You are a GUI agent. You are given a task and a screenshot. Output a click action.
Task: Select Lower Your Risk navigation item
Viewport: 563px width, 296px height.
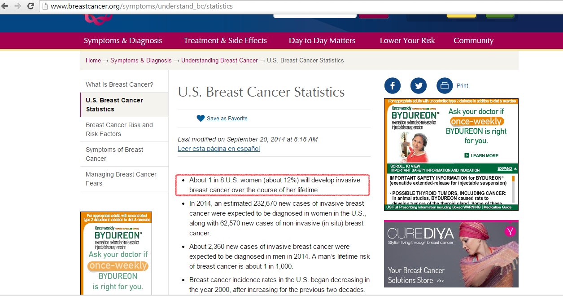(x=407, y=40)
